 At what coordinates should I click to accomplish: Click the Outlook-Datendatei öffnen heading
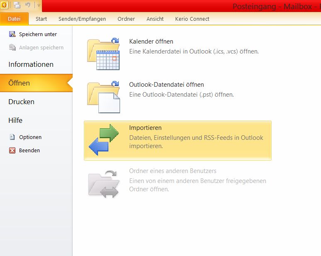(x=167, y=85)
